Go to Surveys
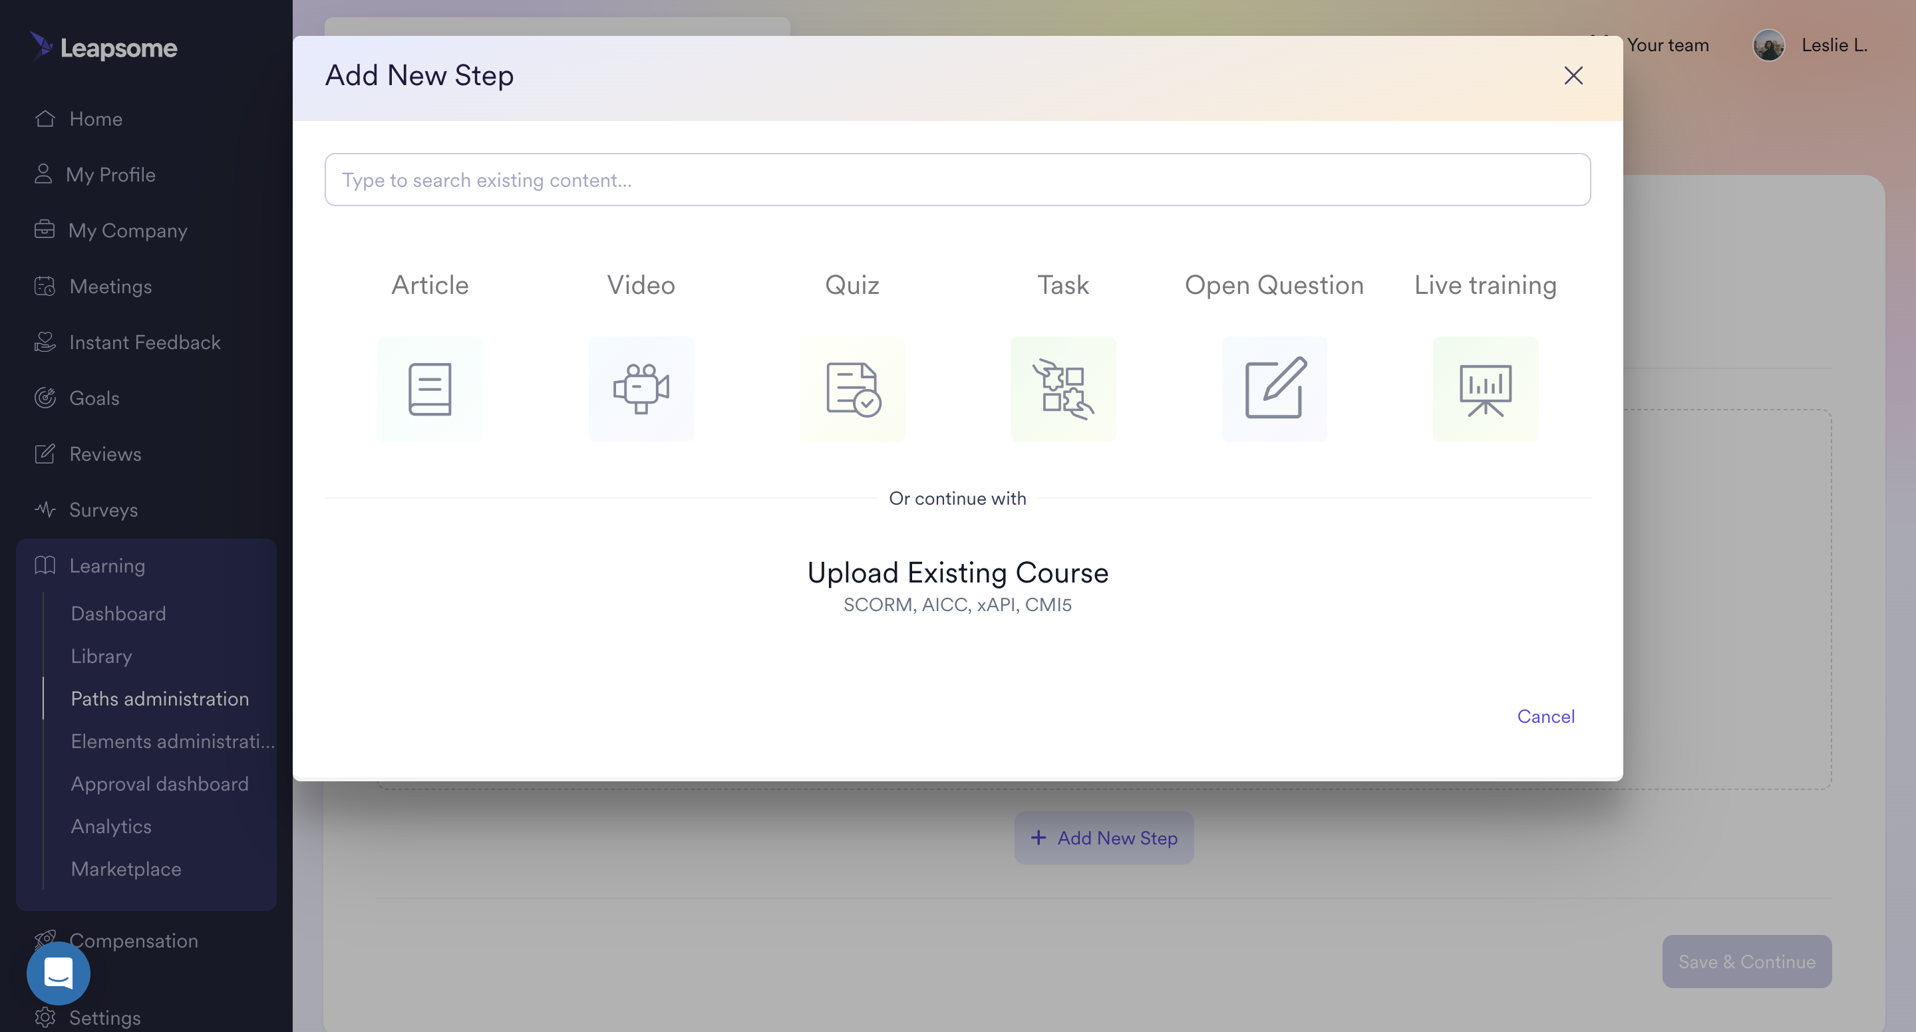This screenshot has width=1916, height=1032. point(103,510)
